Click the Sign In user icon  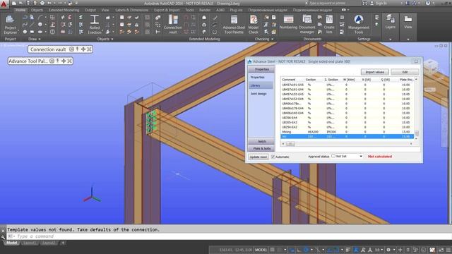(x=372, y=3)
